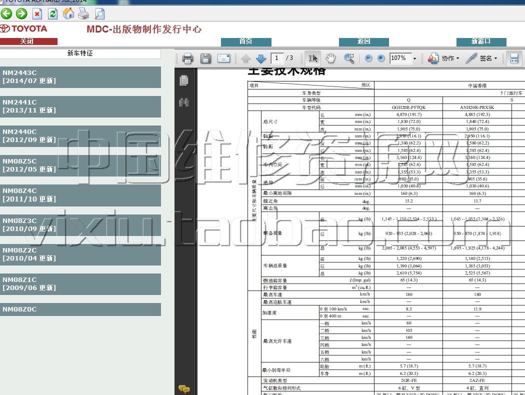The height and width of the screenshot is (395, 525).
Task: Click the green forward arrow icon
Action: tap(22, 13)
